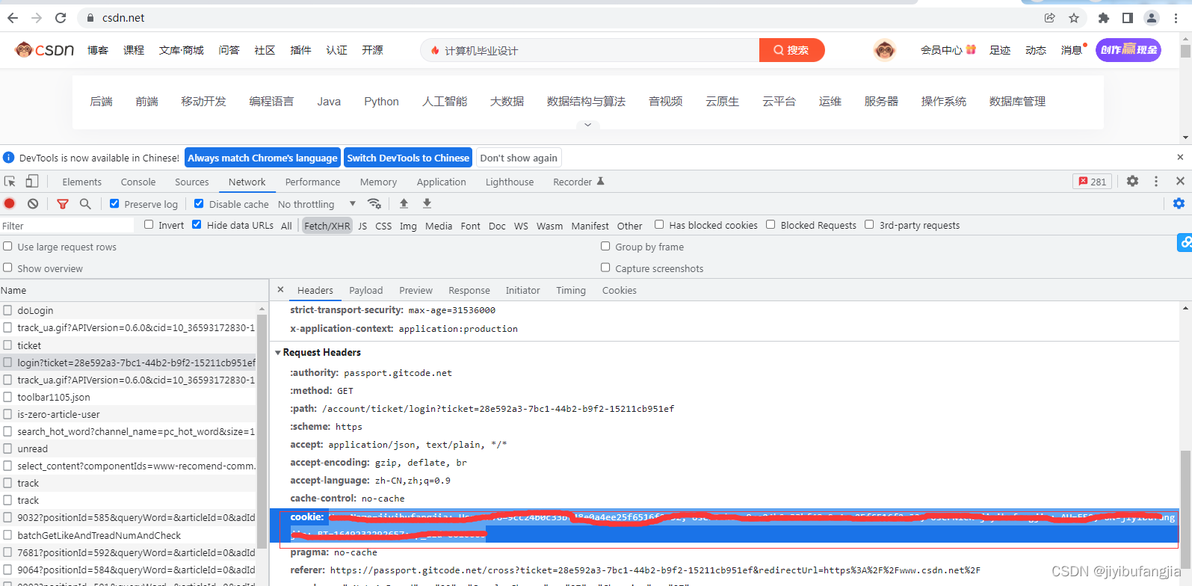Viewport: 1192px width, 586px height.
Task: Close the request details pane
Action: click(x=280, y=289)
